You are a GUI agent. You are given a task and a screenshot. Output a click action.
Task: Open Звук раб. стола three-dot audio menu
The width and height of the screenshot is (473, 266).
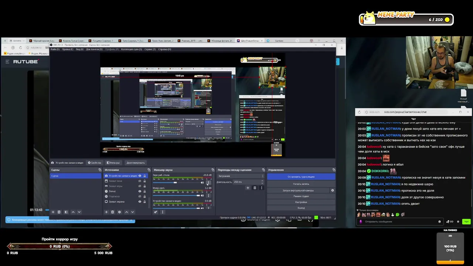point(208,183)
